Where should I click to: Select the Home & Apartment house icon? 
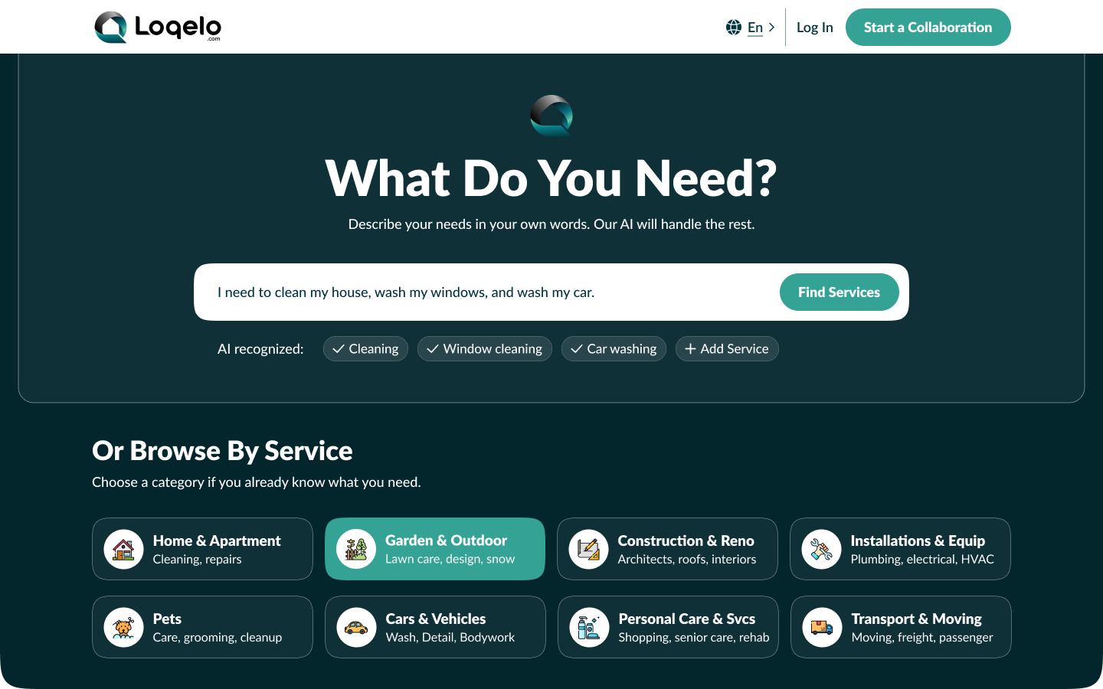[x=123, y=550]
